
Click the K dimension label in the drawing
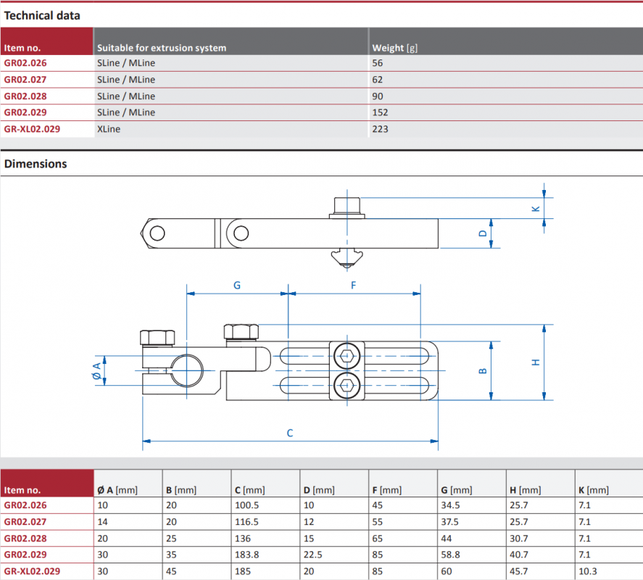(x=536, y=209)
